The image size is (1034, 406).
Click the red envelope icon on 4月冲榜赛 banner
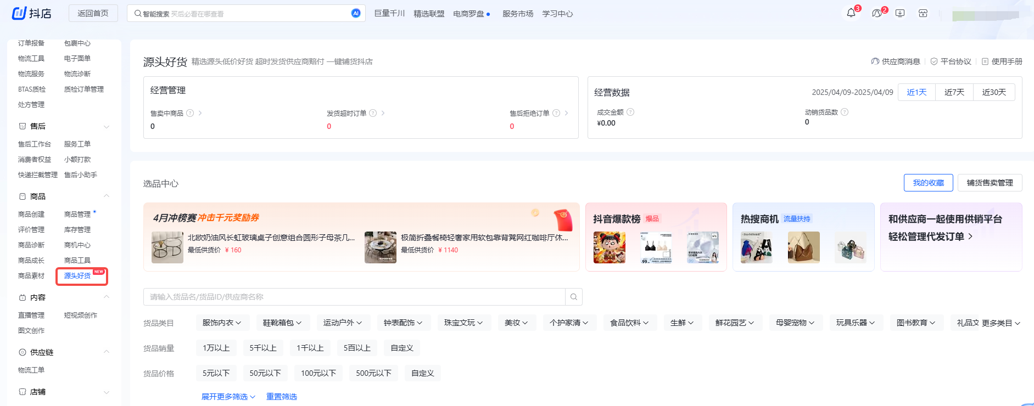pyautogui.click(x=563, y=220)
